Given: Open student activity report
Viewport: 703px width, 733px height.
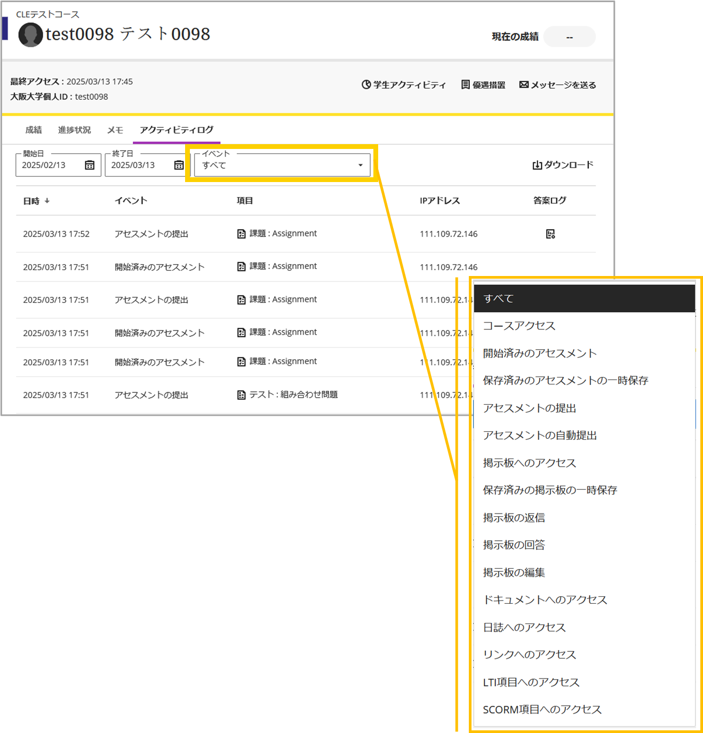Looking at the screenshot, I should point(403,85).
